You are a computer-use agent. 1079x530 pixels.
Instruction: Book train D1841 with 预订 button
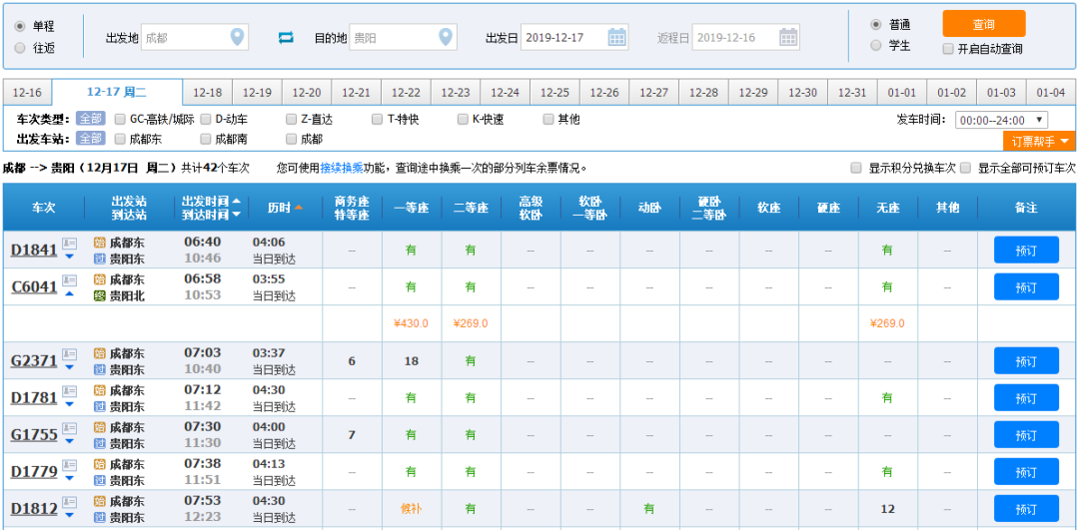pos(1026,251)
